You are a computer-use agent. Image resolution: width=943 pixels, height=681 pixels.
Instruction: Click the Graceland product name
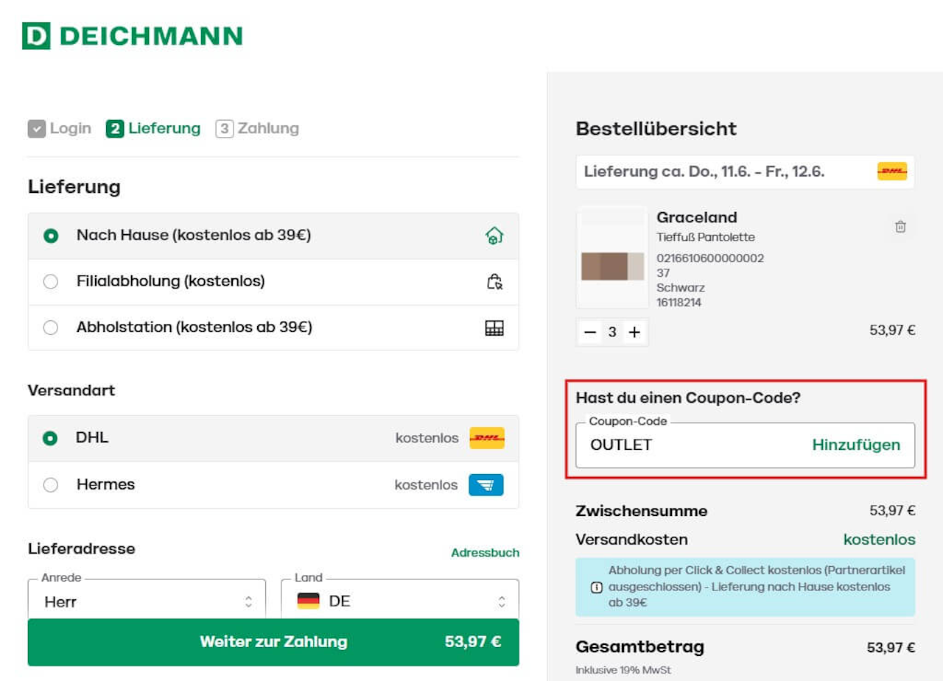pyautogui.click(x=697, y=218)
